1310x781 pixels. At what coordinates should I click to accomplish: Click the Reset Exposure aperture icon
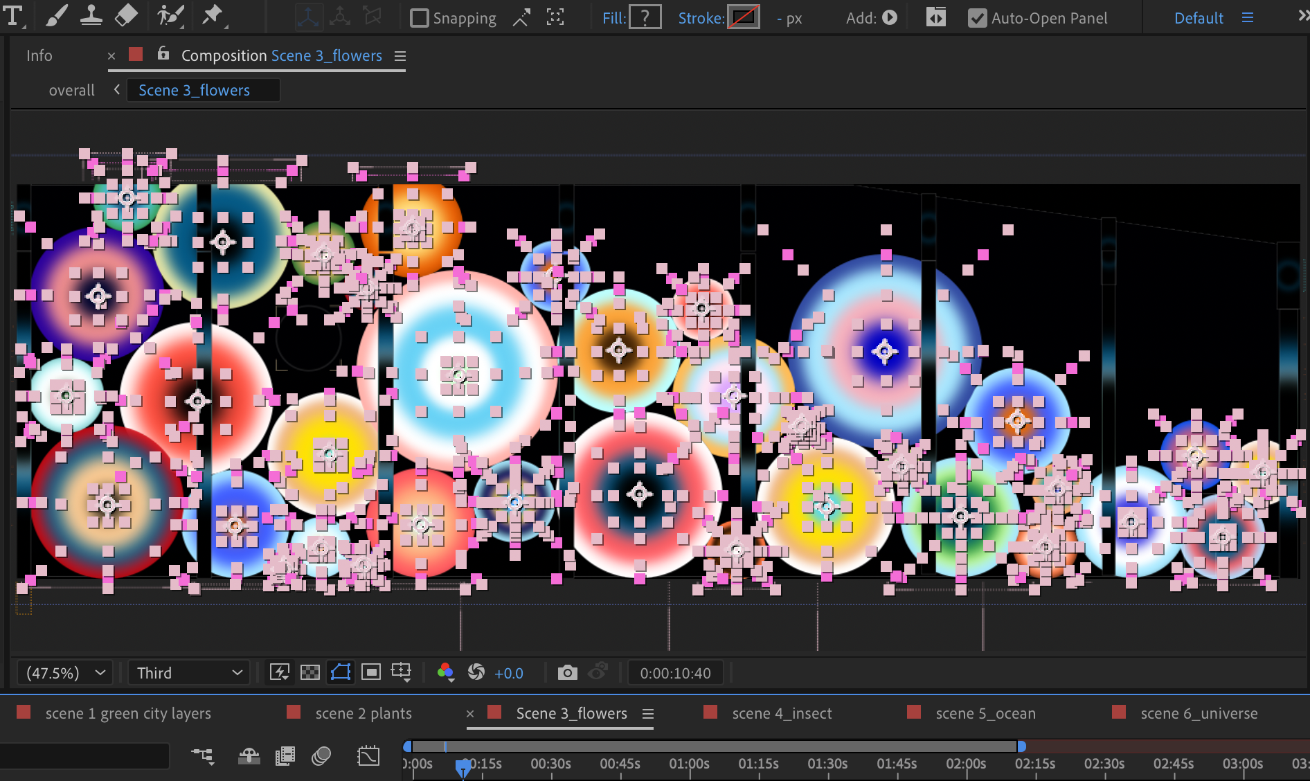[476, 672]
